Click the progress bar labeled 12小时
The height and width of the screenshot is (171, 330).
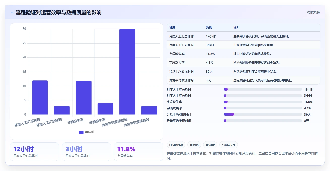click(x=263, y=89)
